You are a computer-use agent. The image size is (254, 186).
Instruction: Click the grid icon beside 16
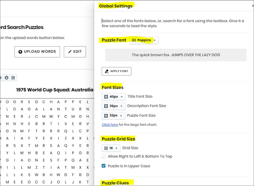click(x=106, y=148)
